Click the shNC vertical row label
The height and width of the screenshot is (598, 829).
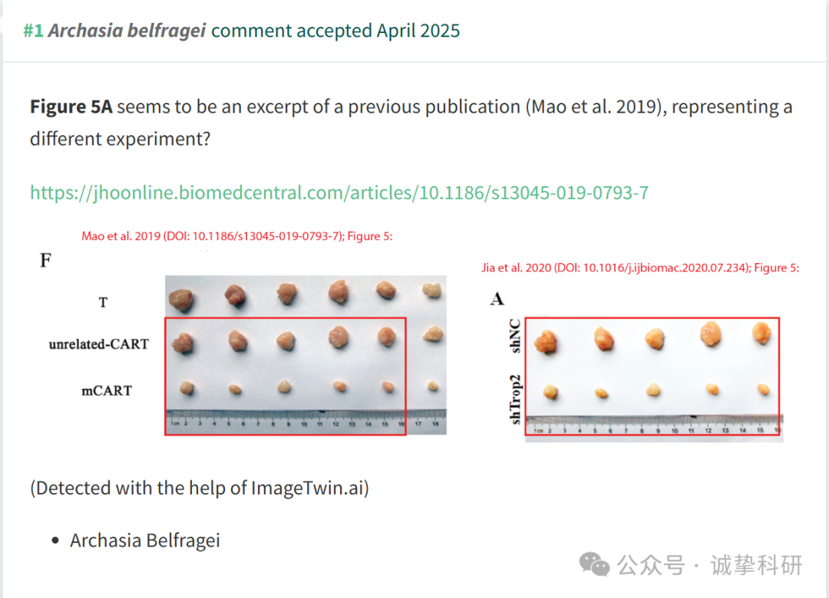point(514,336)
